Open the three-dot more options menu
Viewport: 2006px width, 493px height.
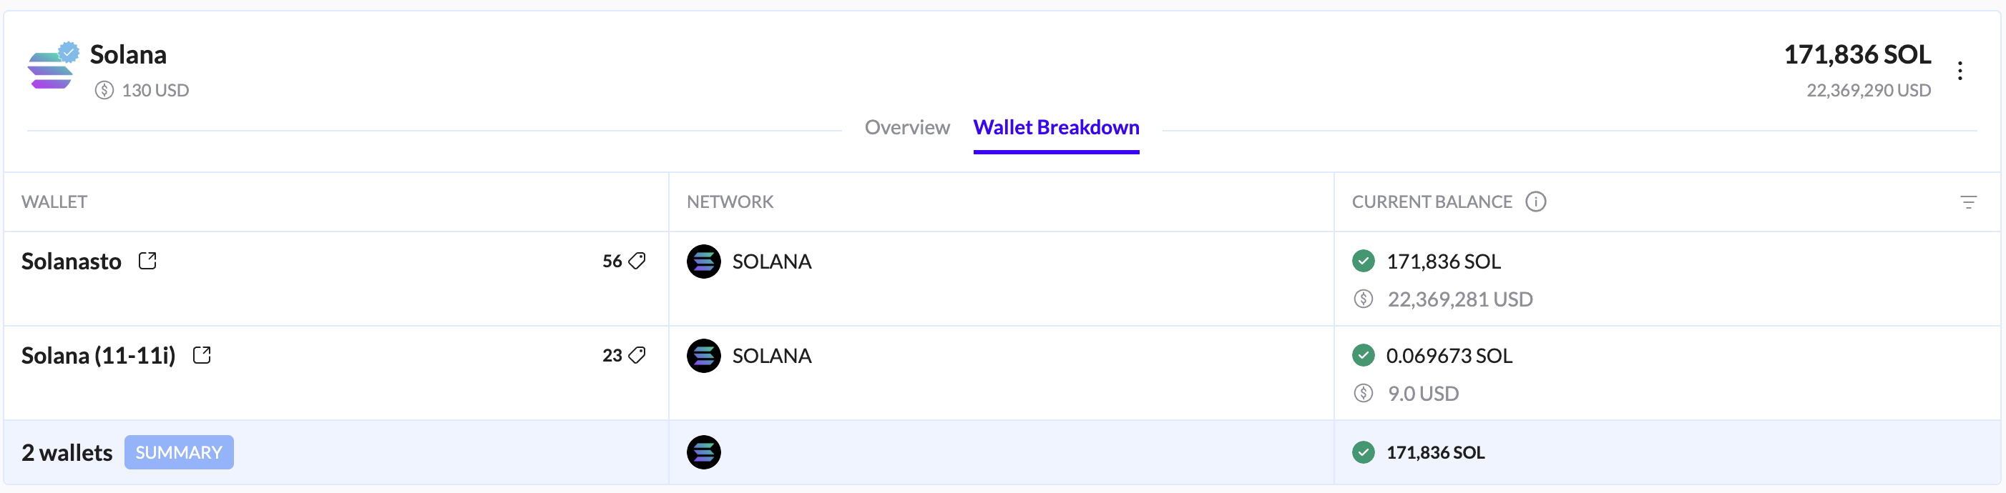click(1960, 71)
